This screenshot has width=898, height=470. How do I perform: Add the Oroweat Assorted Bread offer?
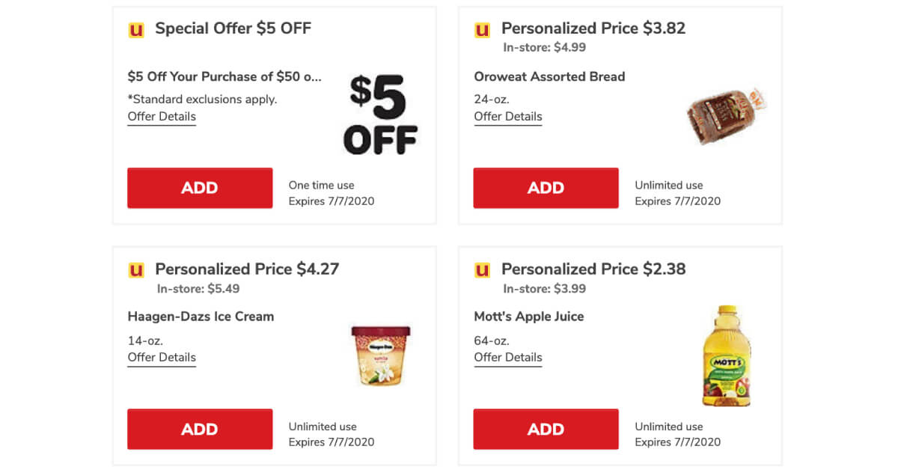(546, 188)
